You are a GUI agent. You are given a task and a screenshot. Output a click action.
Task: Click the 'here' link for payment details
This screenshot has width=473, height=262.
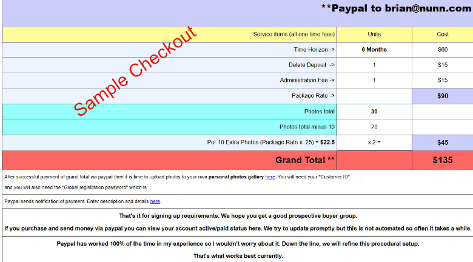click(x=155, y=201)
